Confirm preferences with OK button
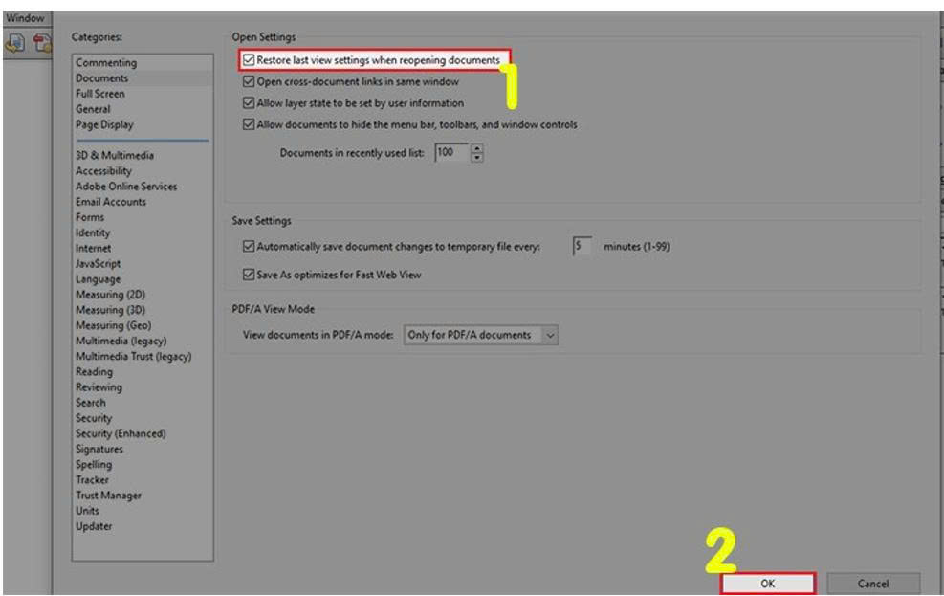This screenshot has height=596, width=944. (768, 584)
